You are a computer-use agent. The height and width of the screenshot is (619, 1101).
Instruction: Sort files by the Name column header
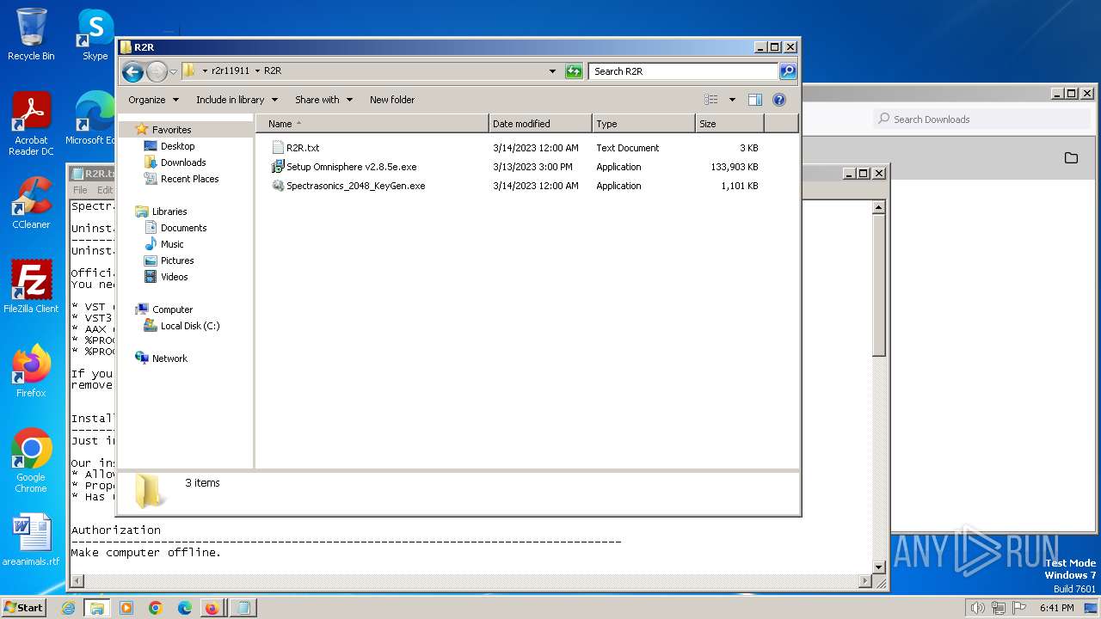coord(372,124)
